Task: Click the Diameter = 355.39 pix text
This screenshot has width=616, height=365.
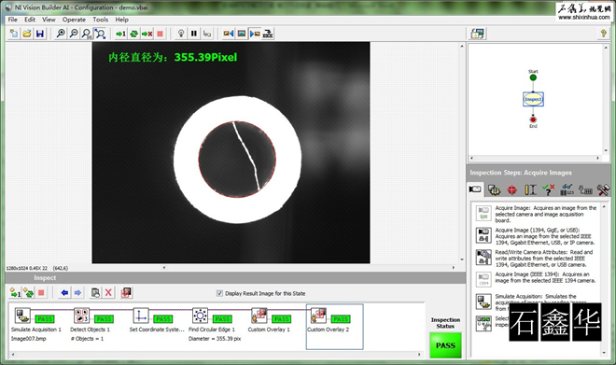Action: (215, 339)
